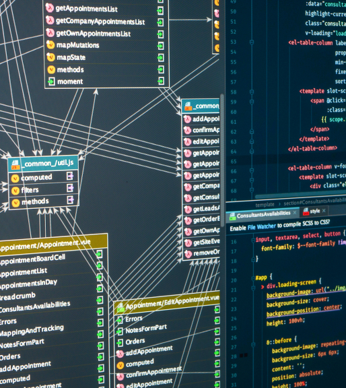Click the lambda icon beside getCompa
The height and width of the screenshot is (388, 346).
[188, 187]
